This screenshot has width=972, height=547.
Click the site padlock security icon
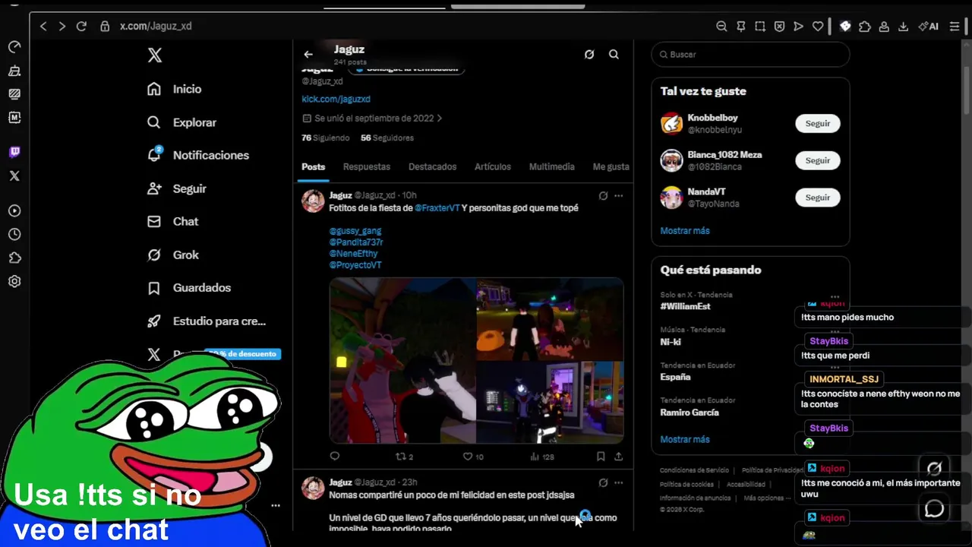[105, 26]
